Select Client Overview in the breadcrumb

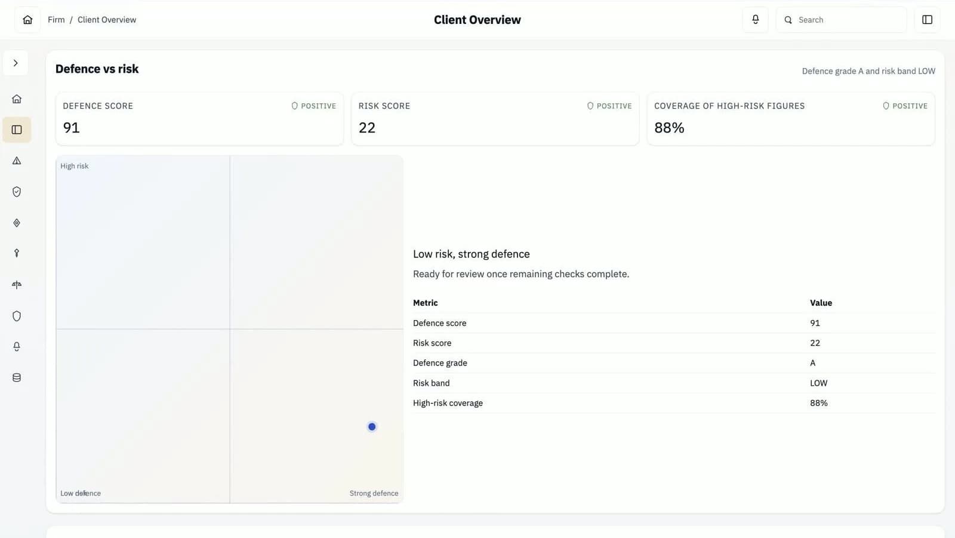(107, 20)
